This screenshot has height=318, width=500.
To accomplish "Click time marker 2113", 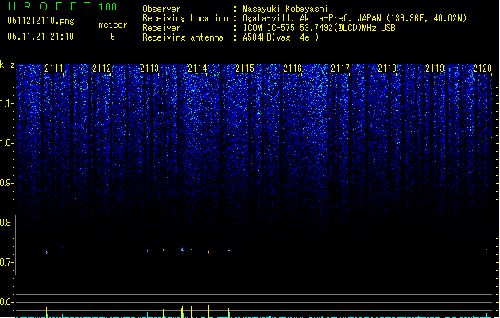I will 149,68.
